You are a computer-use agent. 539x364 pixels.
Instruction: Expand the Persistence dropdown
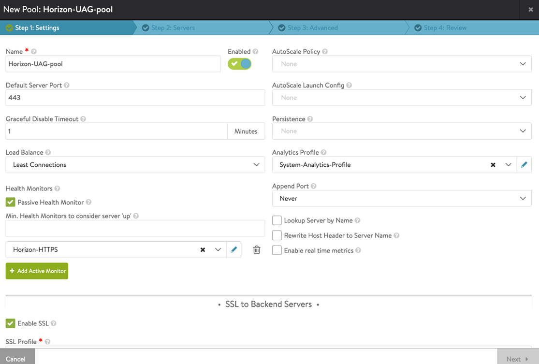pos(402,131)
